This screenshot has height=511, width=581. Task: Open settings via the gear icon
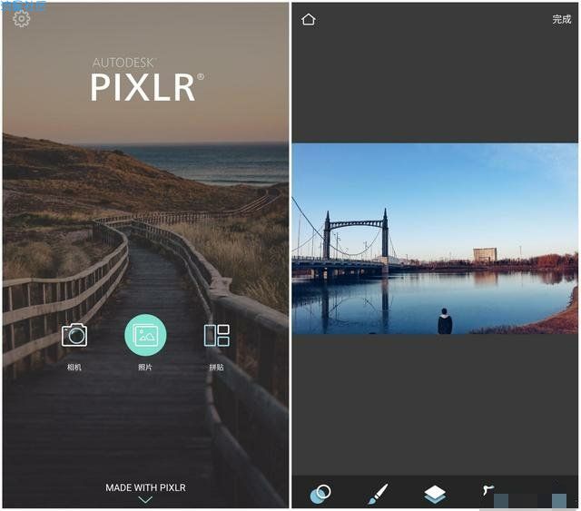(x=21, y=19)
